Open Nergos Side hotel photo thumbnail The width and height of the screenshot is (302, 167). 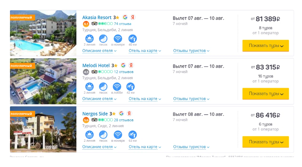43,130
